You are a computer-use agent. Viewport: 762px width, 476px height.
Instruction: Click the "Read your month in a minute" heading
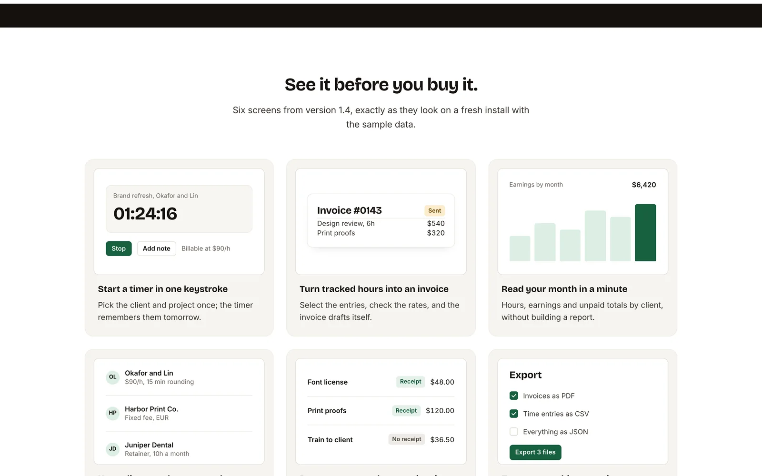coord(564,289)
